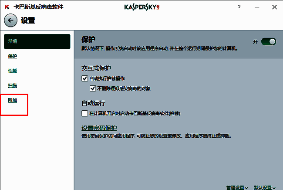Expand the 管理设置 dropdown

(x=237, y=188)
